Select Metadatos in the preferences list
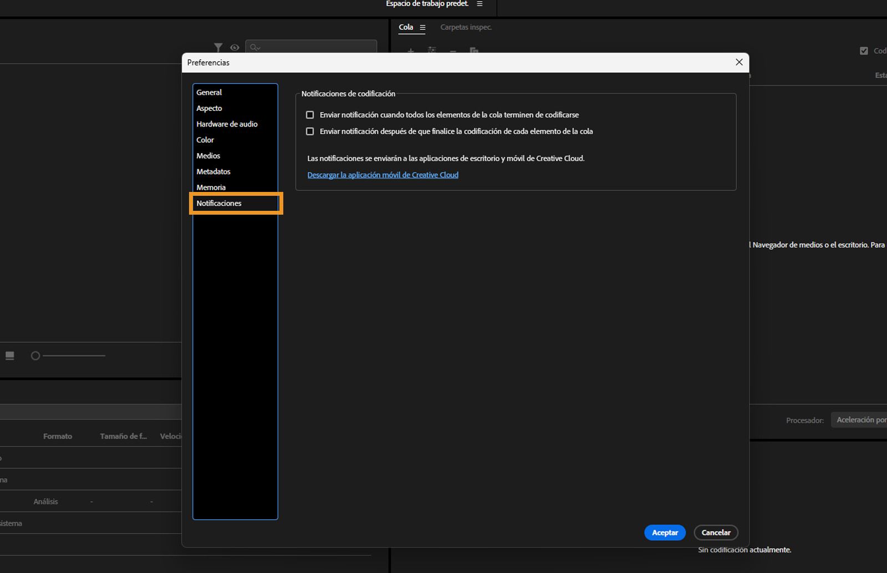This screenshot has width=887, height=573. pos(213,171)
